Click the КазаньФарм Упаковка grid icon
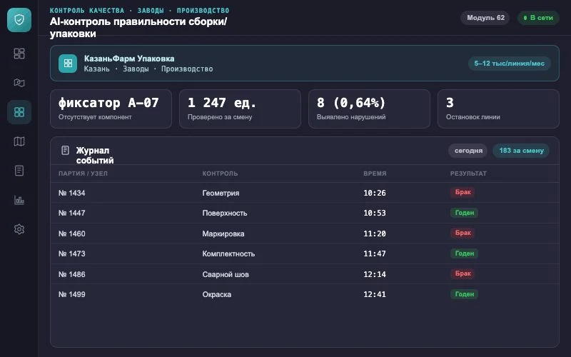571x357 pixels. (x=68, y=64)
